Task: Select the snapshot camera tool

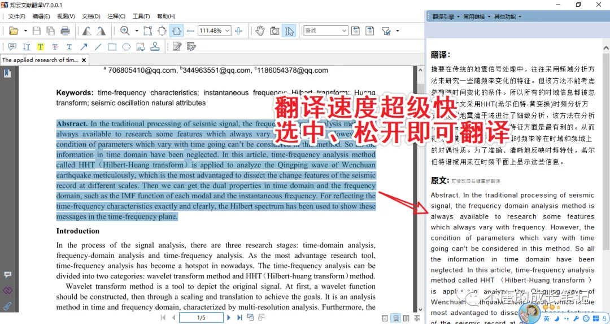Action: (x=274, y=30)
